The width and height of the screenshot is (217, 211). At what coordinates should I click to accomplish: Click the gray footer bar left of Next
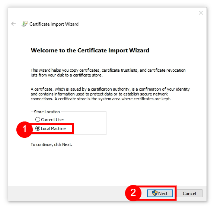point(66,193)
